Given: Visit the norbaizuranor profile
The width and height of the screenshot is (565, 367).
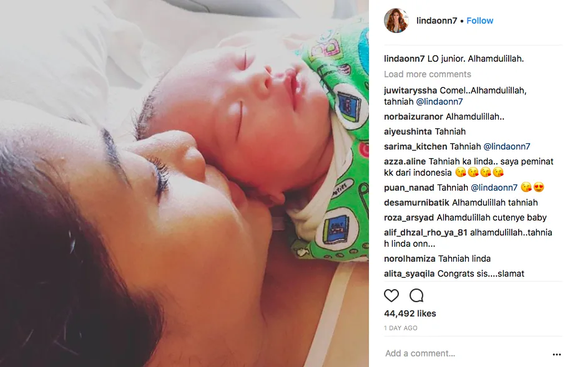Looking at the screenshot, I should [x=413, y=117].
